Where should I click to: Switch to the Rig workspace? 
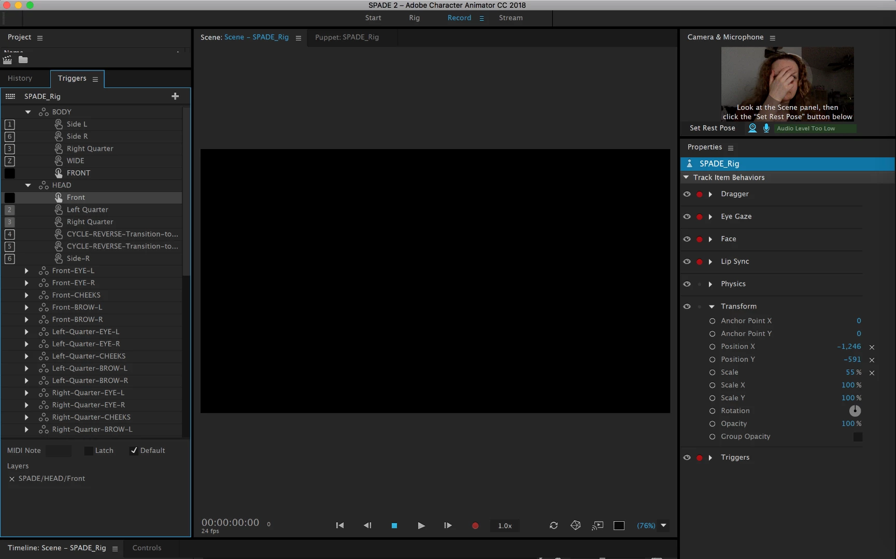(x=415, y=18)
